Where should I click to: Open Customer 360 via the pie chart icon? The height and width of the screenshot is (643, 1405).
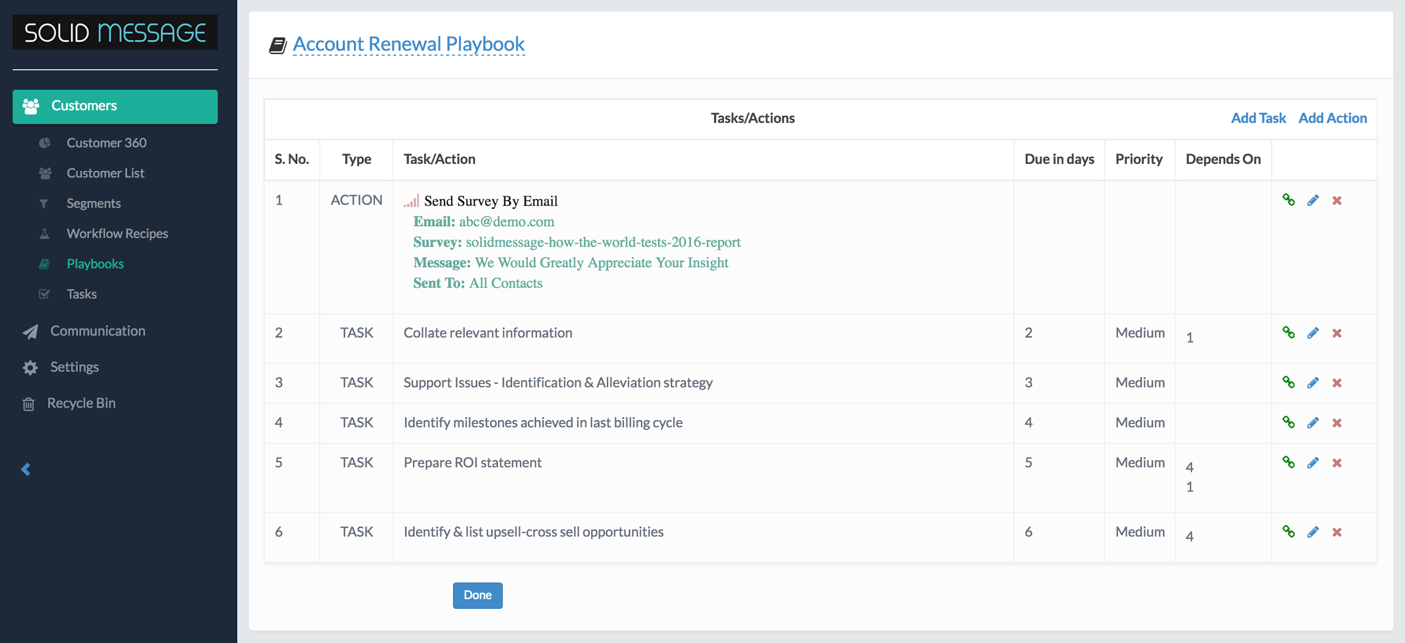click(45, 143)
